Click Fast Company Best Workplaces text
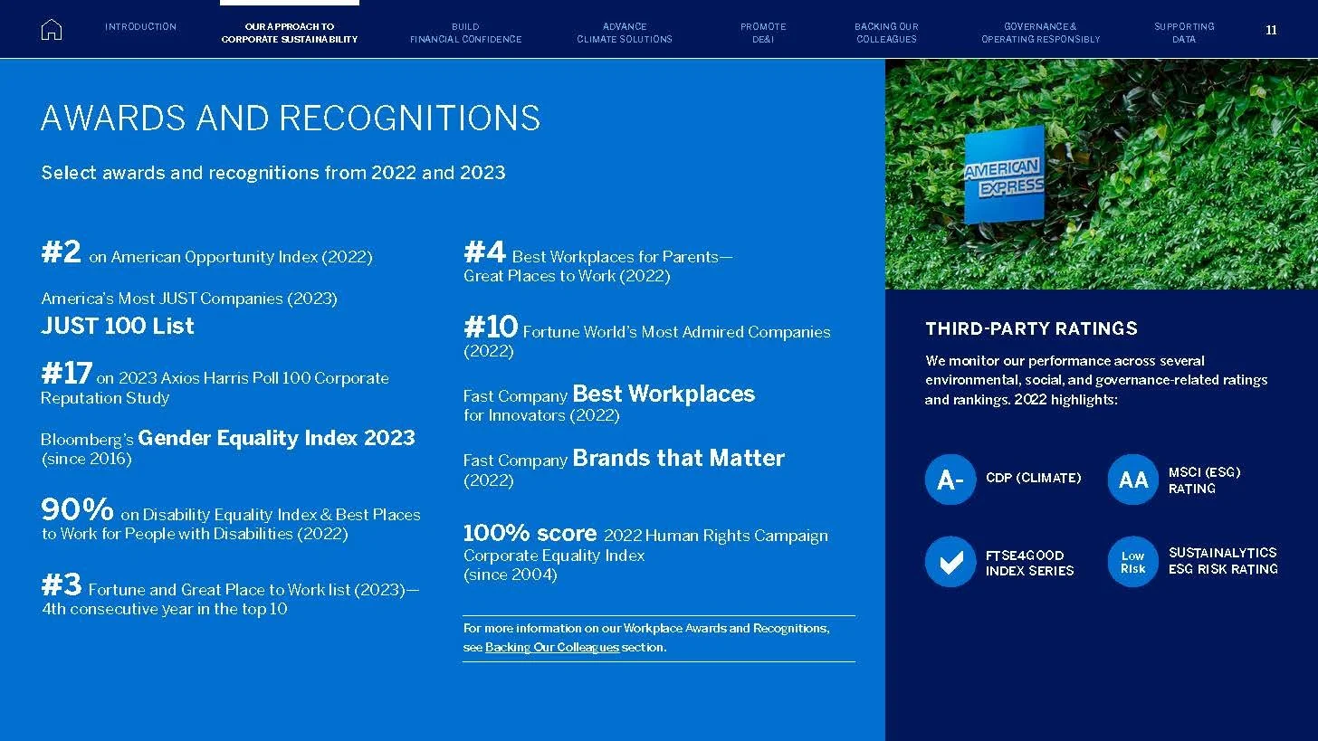The height and width of the screenshot is (741, 1318). point(608,404)
